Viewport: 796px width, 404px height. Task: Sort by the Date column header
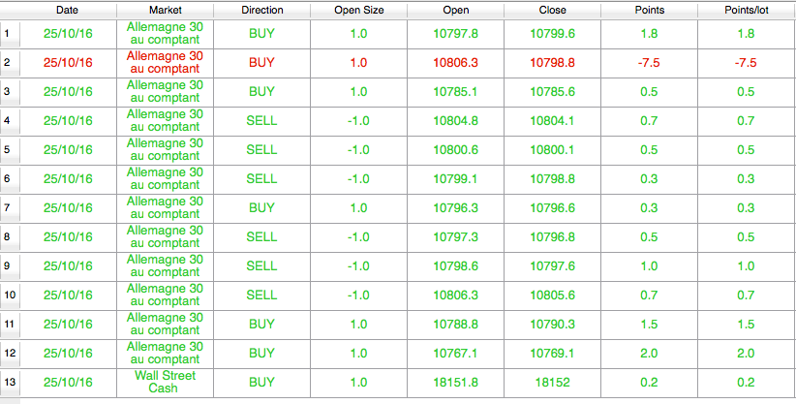68,10
